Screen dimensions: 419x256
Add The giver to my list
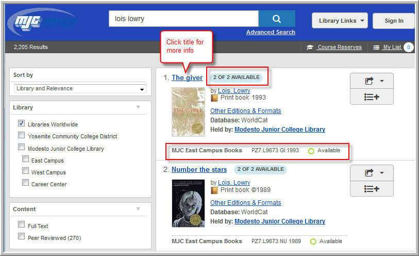point(372,97)
